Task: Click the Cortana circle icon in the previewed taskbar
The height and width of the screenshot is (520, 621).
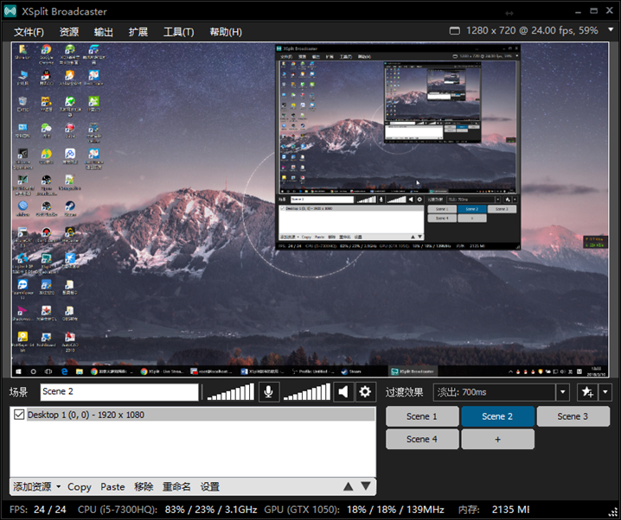Action: point(33,371)
